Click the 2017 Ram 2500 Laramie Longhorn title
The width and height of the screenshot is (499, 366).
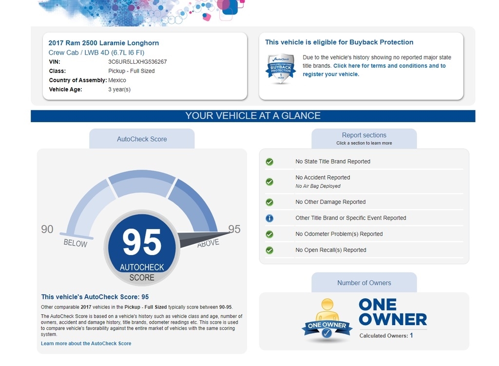point(104,43)
